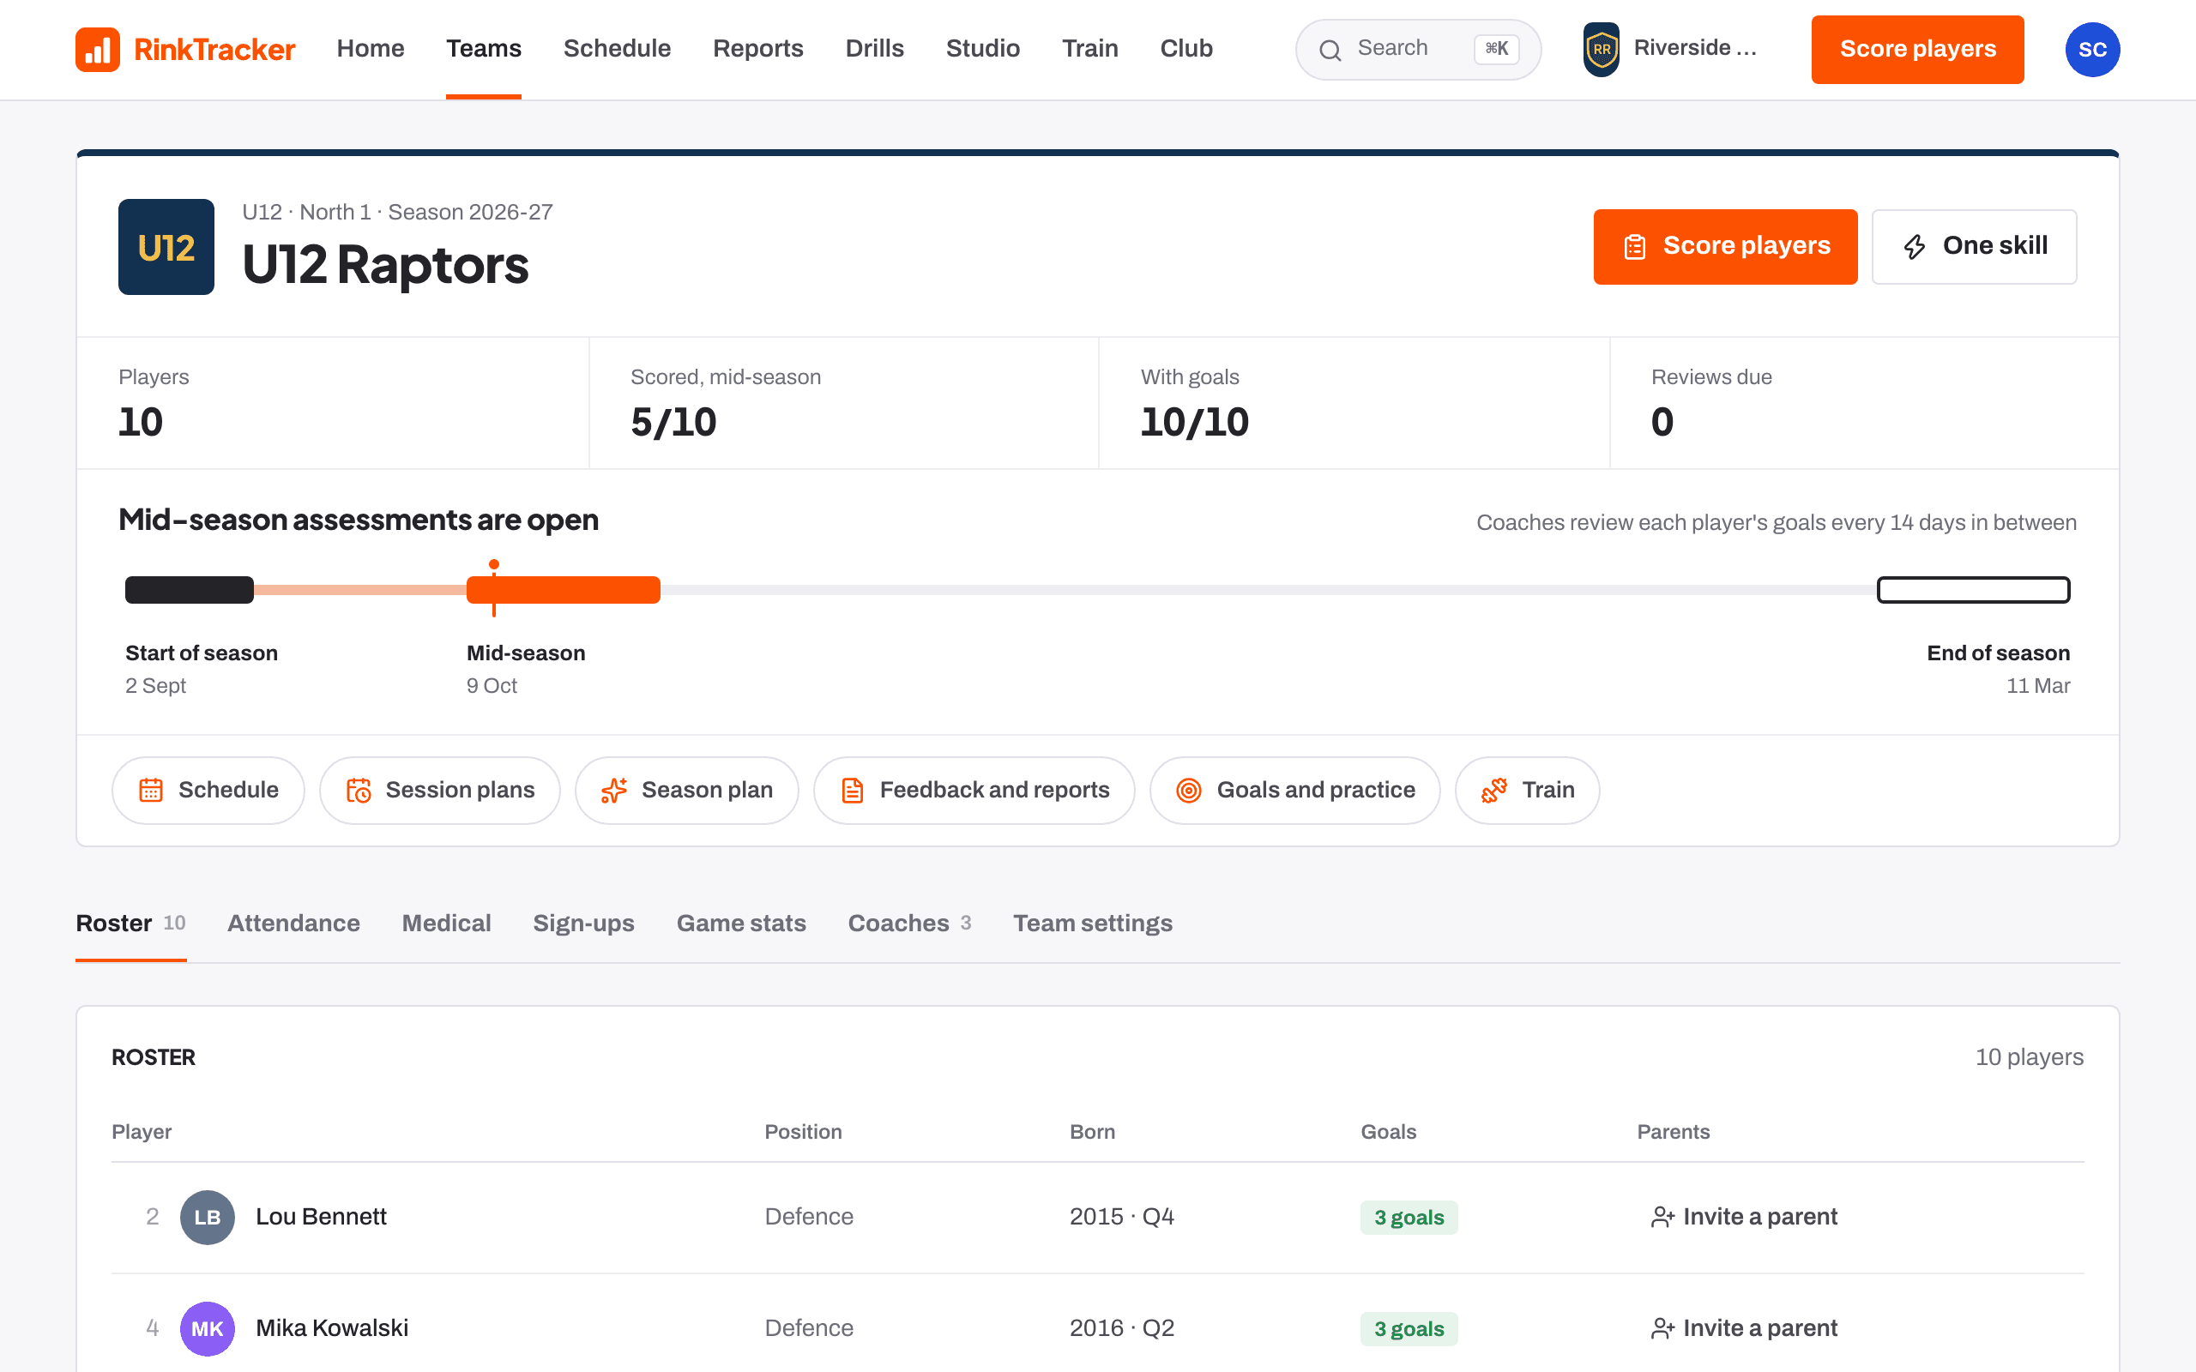Image resolution: width=2196 pixels, height=1372 pixels.
Task: Open the Game stats tab
Action: (x=741, y=924)
